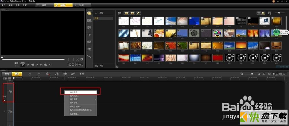Viewport: 289px width, 126px height.
Task: Open the Path library icon
Action: click(89, 56)
